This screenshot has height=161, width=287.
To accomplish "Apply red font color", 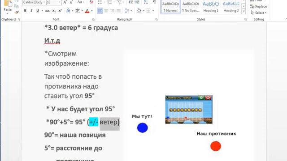I will coord(87,11).
